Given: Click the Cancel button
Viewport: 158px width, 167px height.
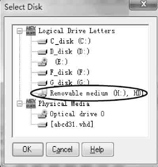Looking at the screenshot, I should (x=63, y=149).
